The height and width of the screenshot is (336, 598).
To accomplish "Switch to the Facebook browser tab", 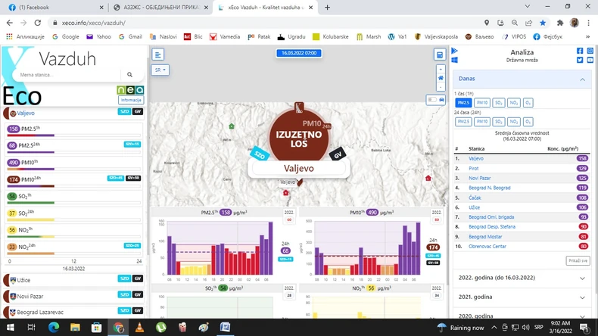I will click(x=56, y=8).
